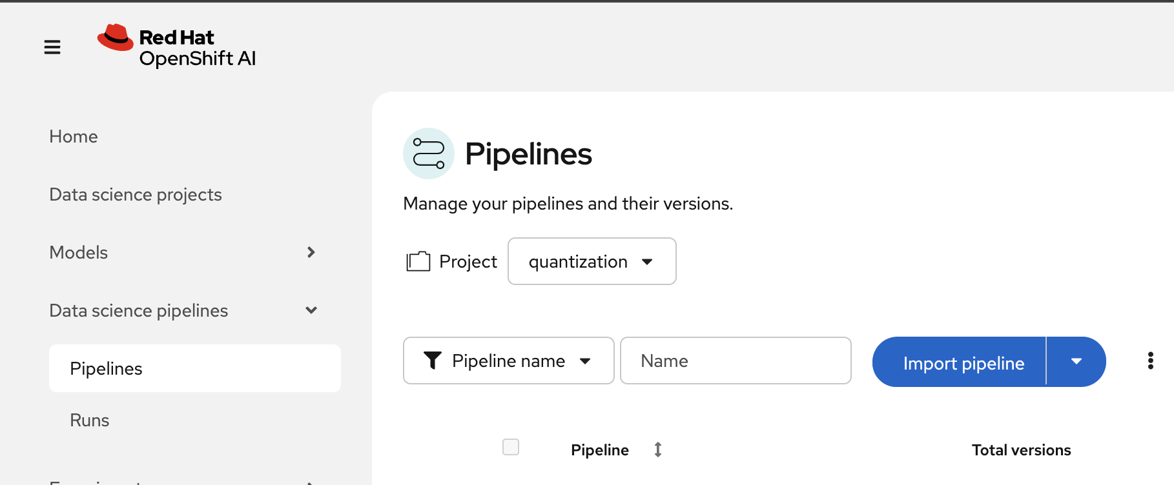
Task: Go to the Home navigation item
Action: [74, 136]
